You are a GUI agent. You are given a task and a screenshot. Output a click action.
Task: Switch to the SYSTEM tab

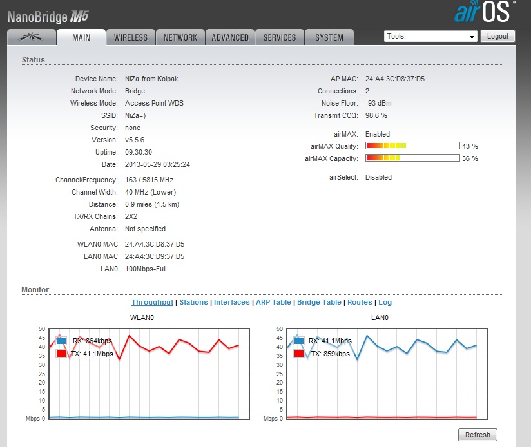point(329,37)
